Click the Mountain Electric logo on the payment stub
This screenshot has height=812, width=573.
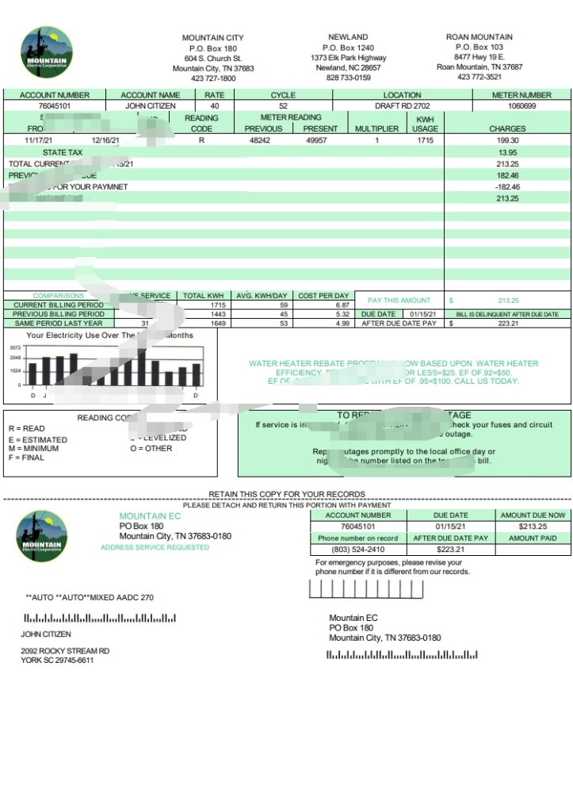pos(42,536)
